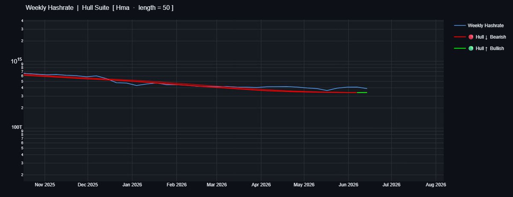Image resolution: width=513 pixels, height=197 pixels.
Task: Click the Aug 2026 x-axis label
Action: (x=435, y=185)
